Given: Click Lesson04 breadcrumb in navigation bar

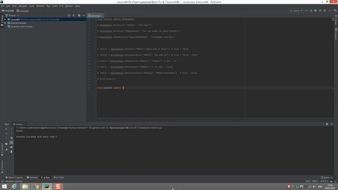Looking at the screenshot, I should click(x=8, y=11).
